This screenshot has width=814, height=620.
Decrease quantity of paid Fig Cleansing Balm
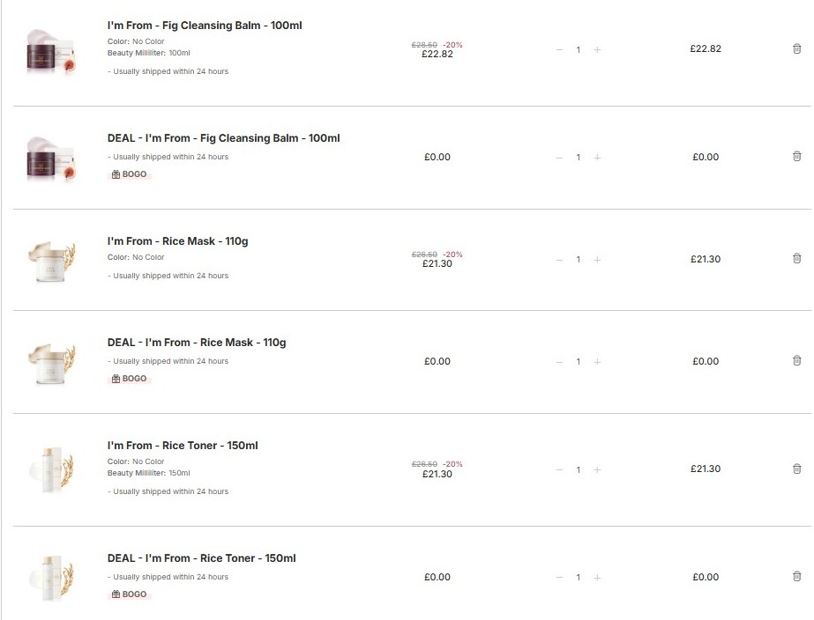(559, 50)
